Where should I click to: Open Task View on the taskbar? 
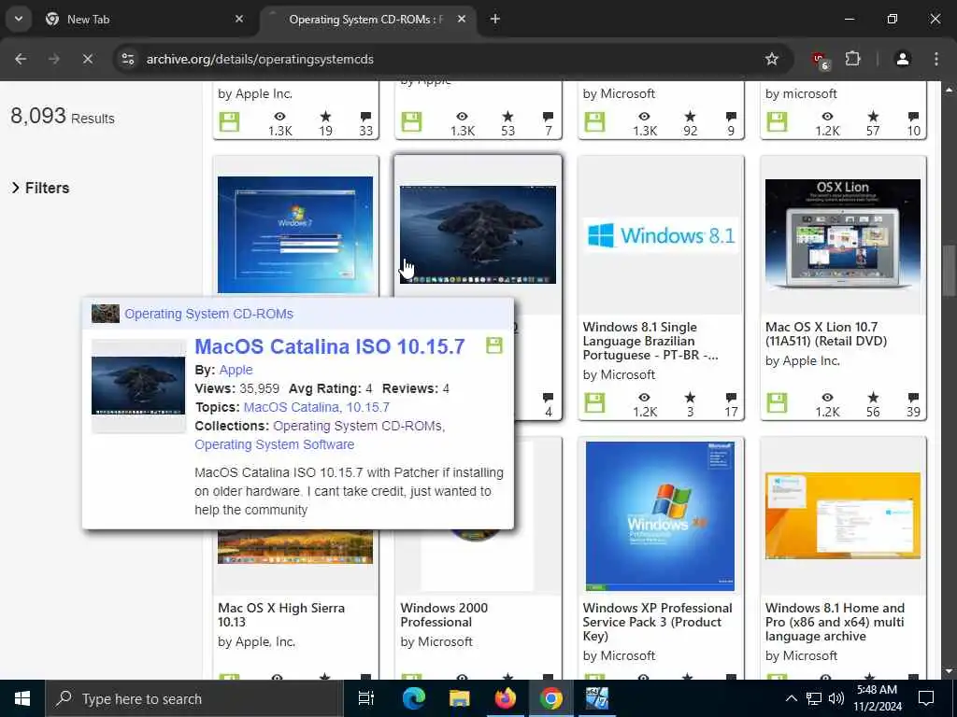(x=366, y=698)
